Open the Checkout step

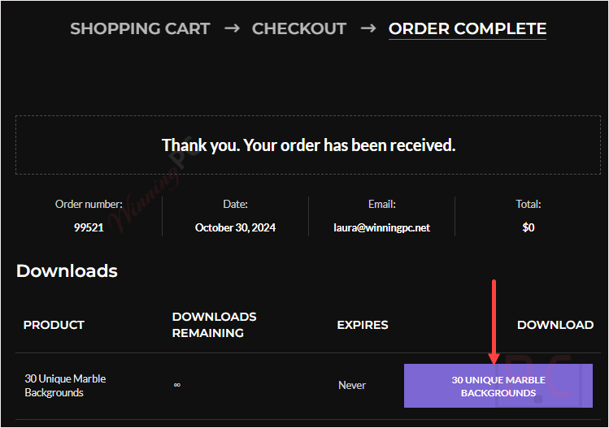[x=298, y=28]
